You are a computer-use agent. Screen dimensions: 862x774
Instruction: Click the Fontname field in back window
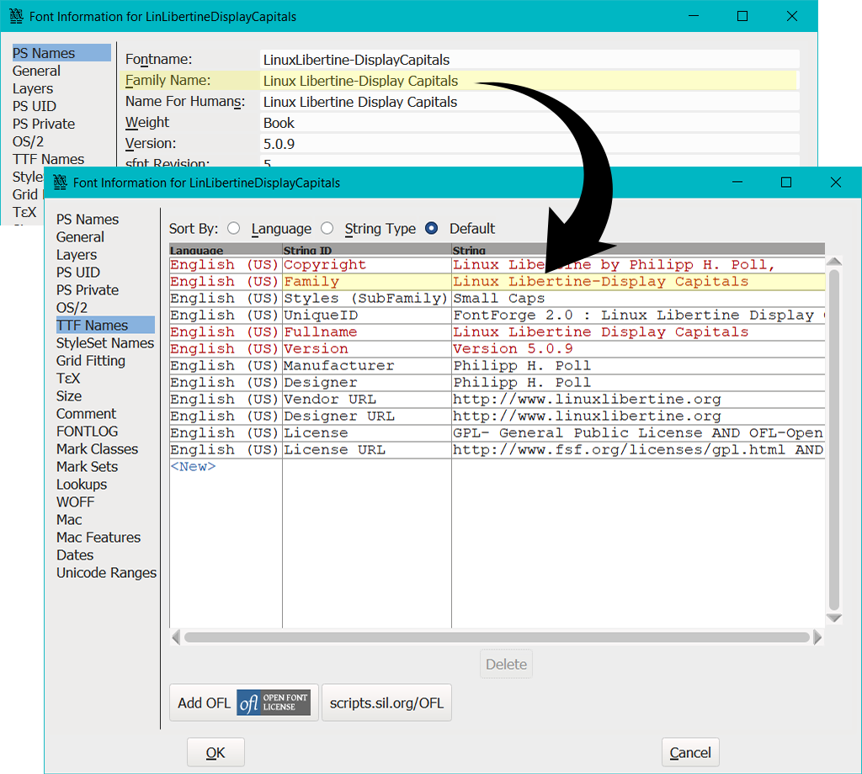pos(529,60)
